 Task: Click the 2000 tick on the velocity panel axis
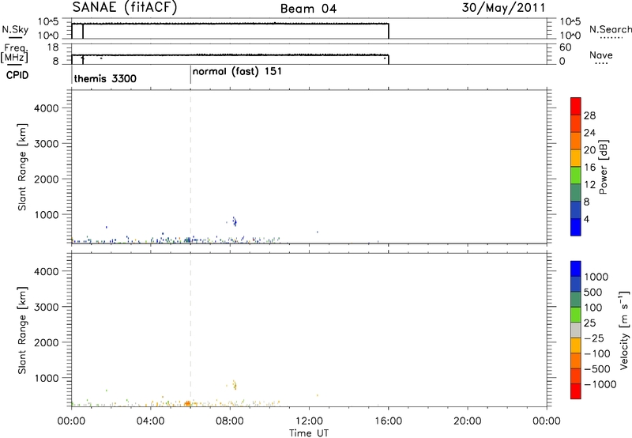coord(47,342)
